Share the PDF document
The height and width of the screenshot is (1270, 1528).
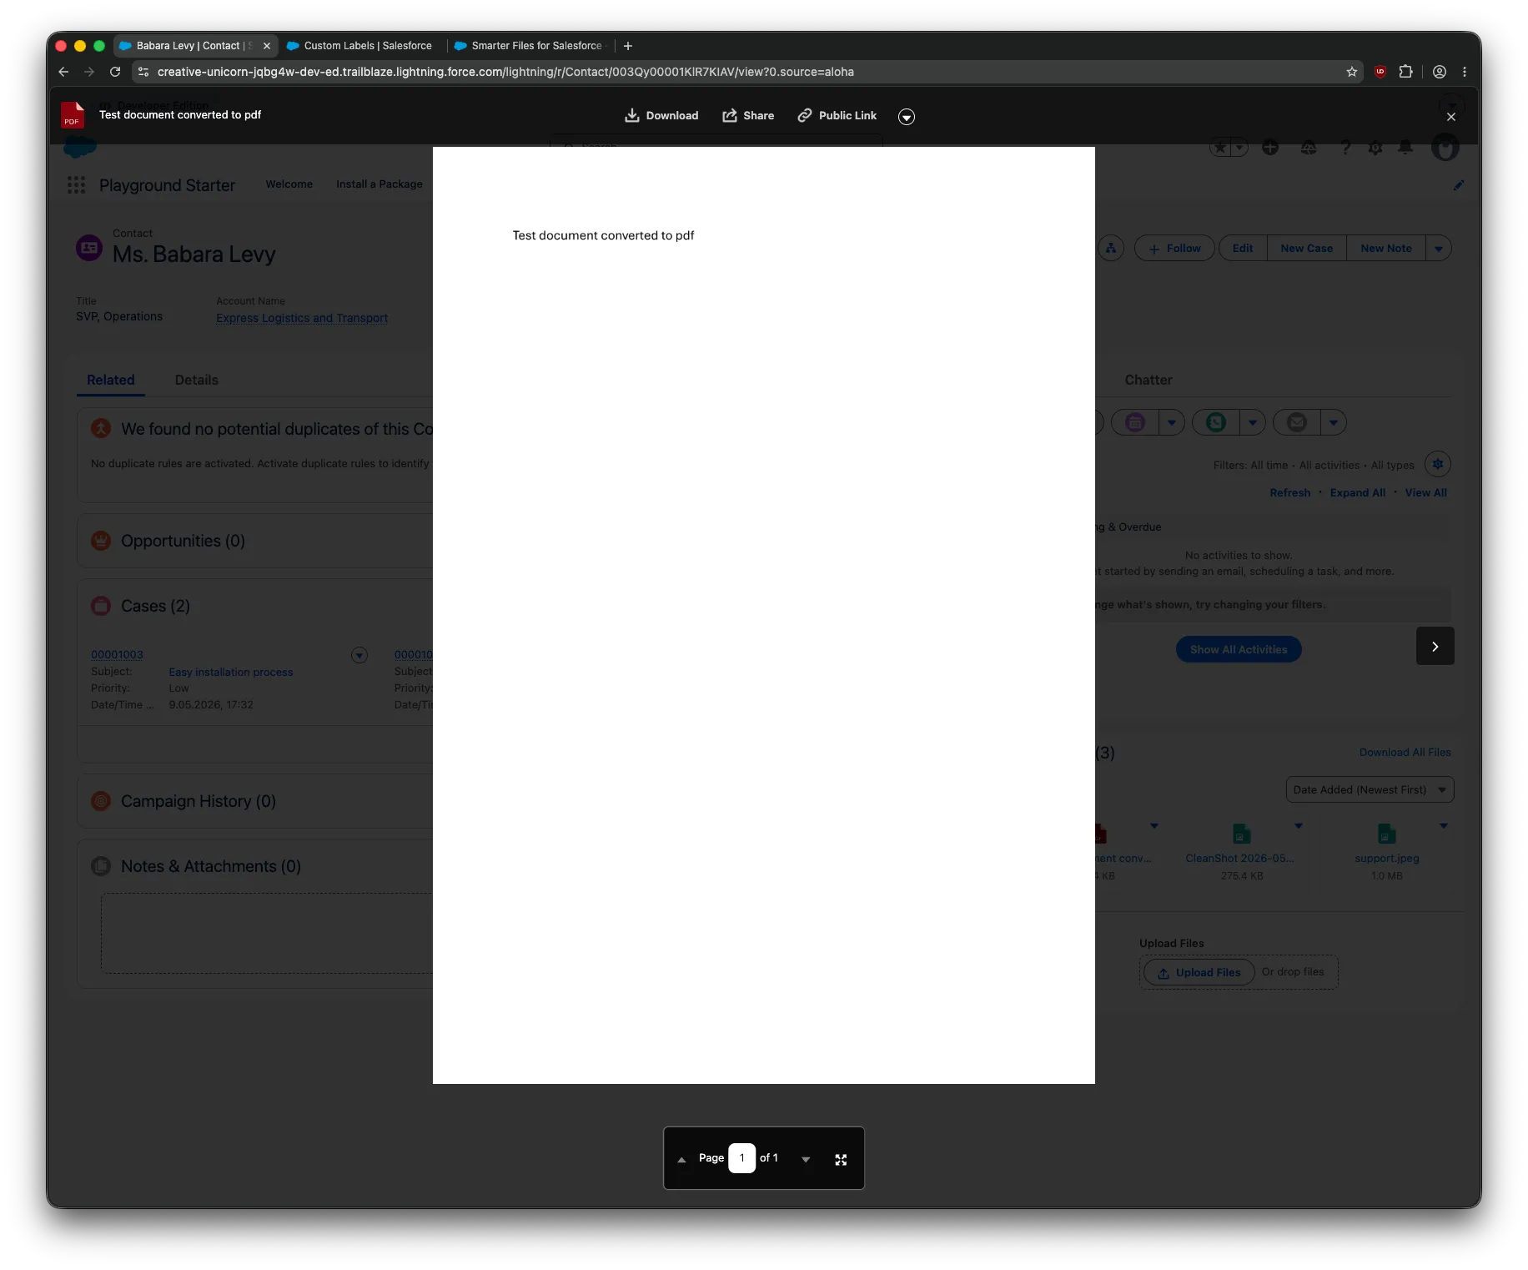[x=748, y=116]
